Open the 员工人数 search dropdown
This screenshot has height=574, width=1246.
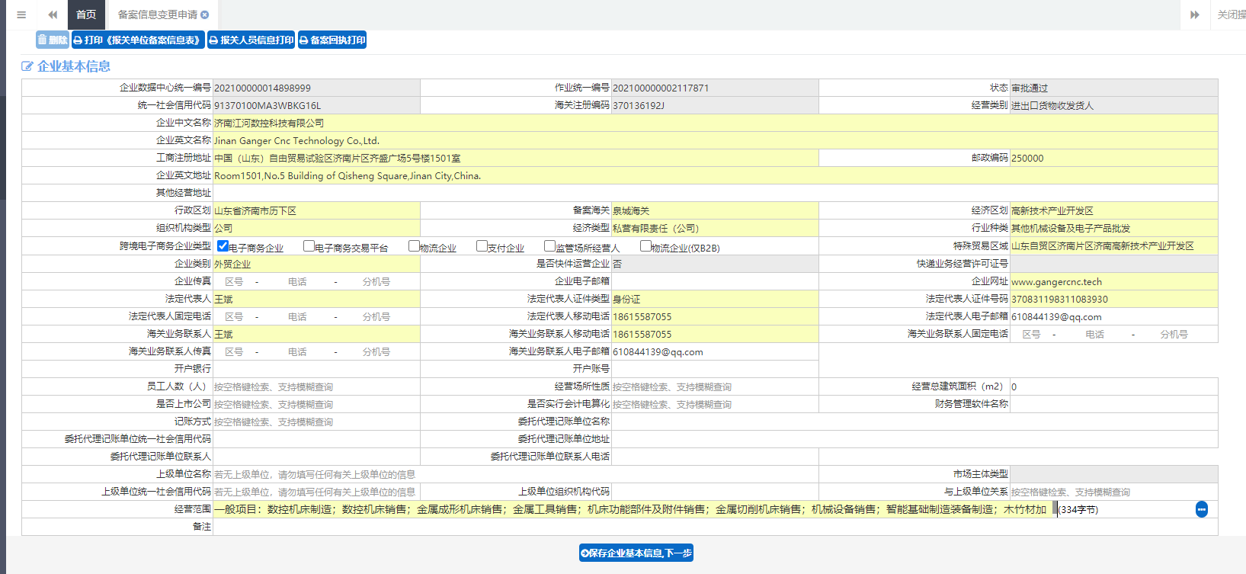click(x=316, y=386)
